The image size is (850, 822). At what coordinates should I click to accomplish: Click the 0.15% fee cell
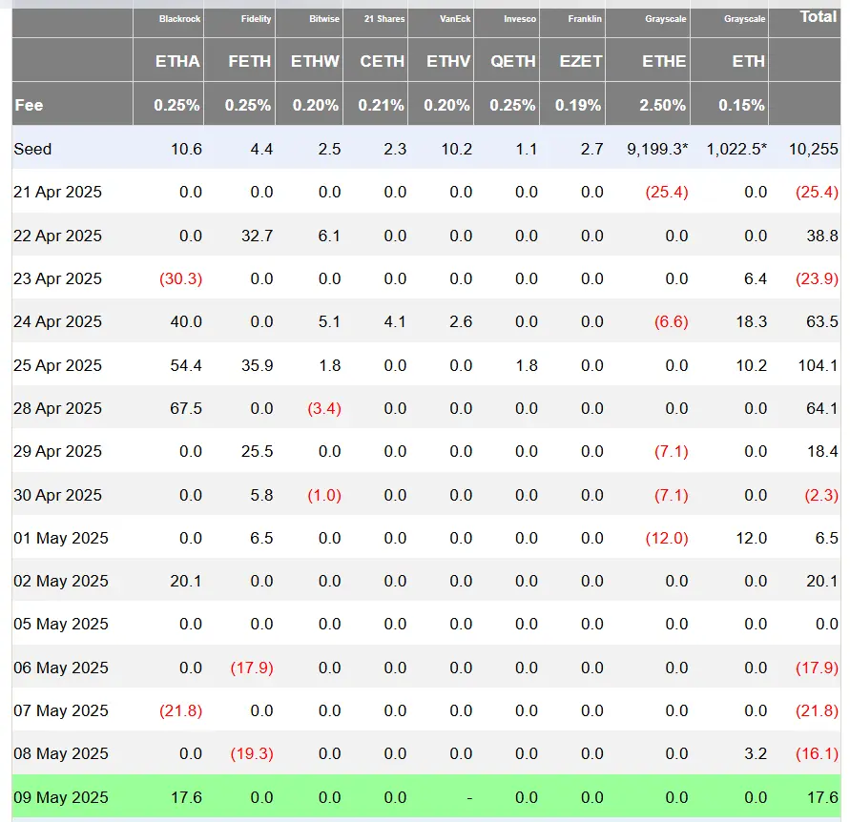coord(741,105)
